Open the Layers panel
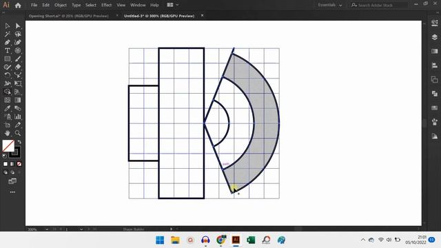 click(x=434, y=37)
